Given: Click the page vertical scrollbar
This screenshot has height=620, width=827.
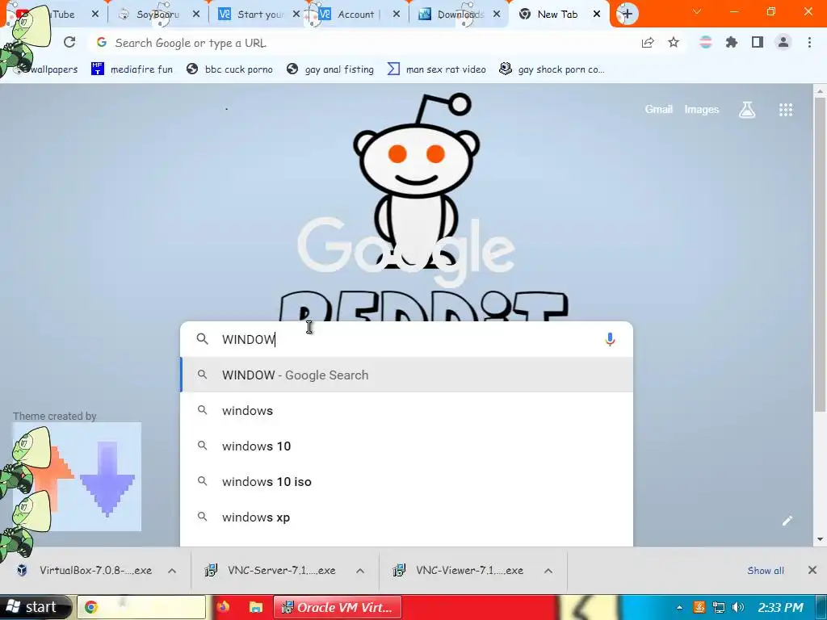Looking at the screenshot, I should (820, 253).
